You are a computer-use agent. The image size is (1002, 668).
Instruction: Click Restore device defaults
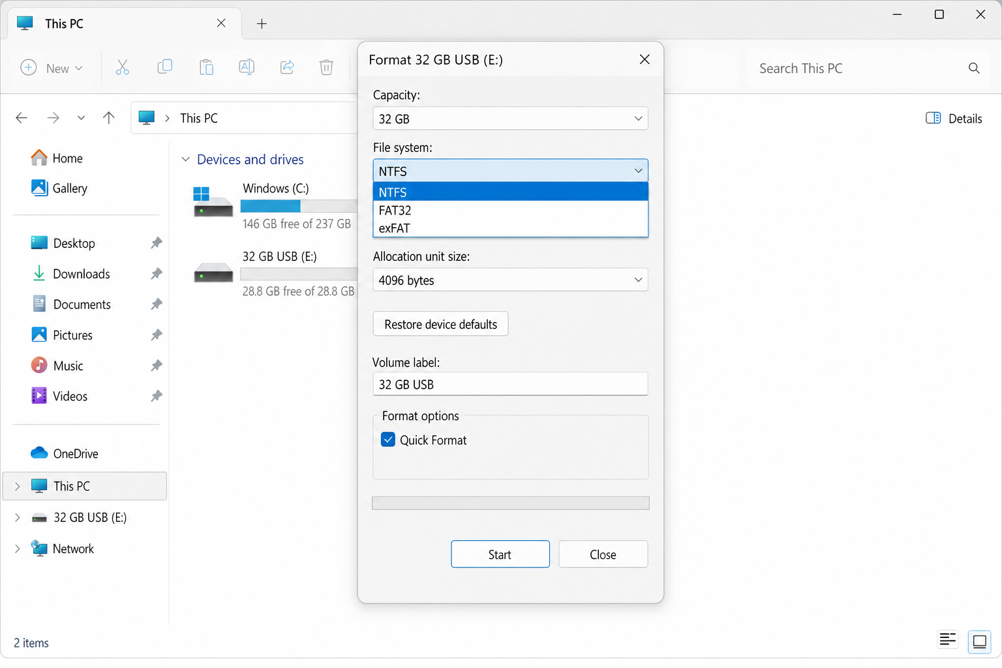[x=440, y=324]
